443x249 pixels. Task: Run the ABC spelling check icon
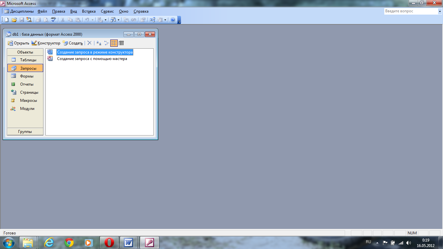[x=54, y=20]
